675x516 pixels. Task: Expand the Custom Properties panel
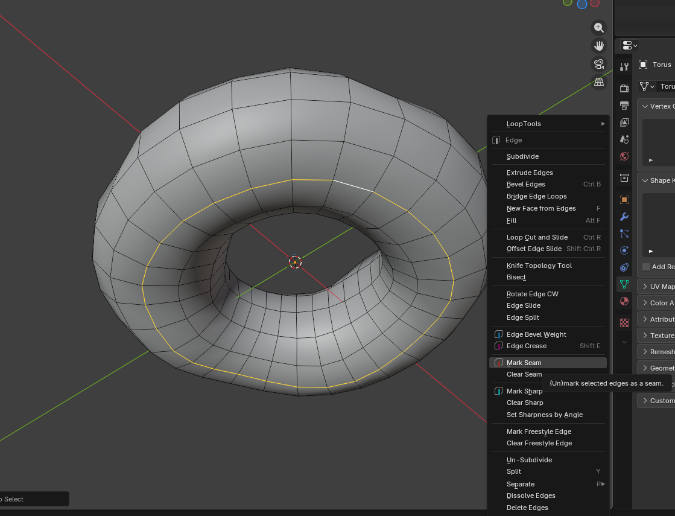645,401
